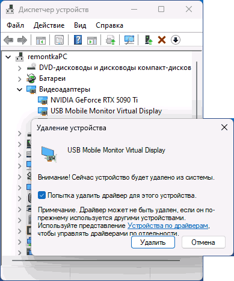Click the NVIDIA GeForce adapter icon
234x281 pixels.
[x=43, y=100]
